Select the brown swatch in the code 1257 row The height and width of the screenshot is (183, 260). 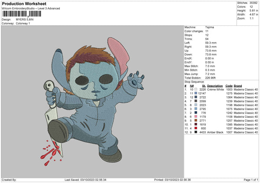click(196, 120)
